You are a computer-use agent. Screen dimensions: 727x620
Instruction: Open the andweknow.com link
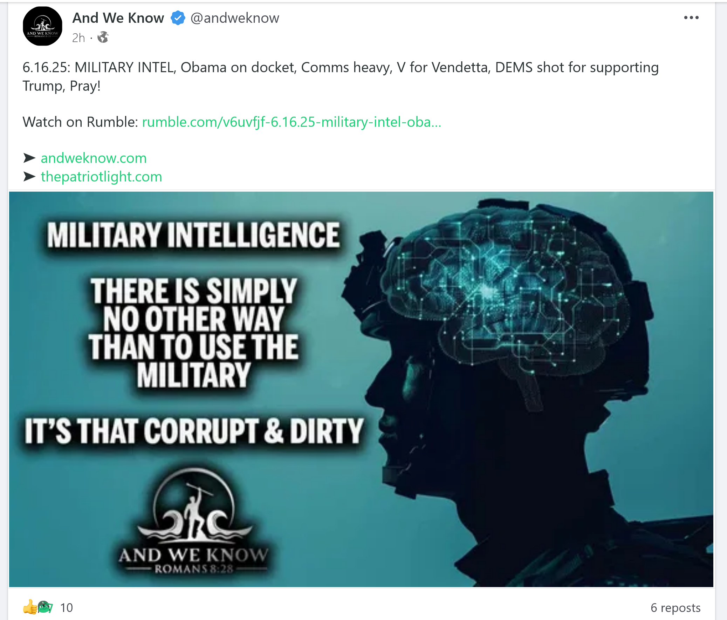94,158
